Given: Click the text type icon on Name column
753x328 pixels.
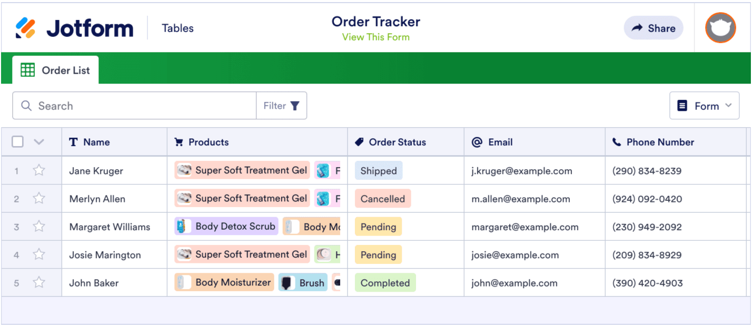Looking at the screenshot, I should point(73,142).
